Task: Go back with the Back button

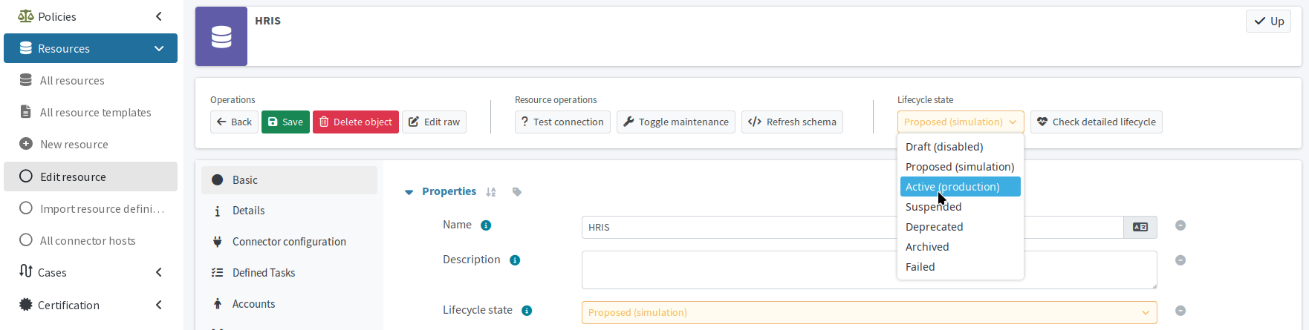Action: pyautogui.click(x=234, y=122)
